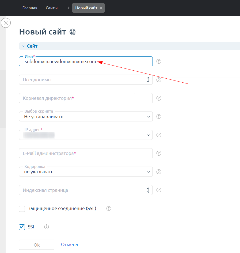Uncheck the SSI checkbox
This screenshot has height=253, width=240.
pyautogui.click(x=22, y=227)
